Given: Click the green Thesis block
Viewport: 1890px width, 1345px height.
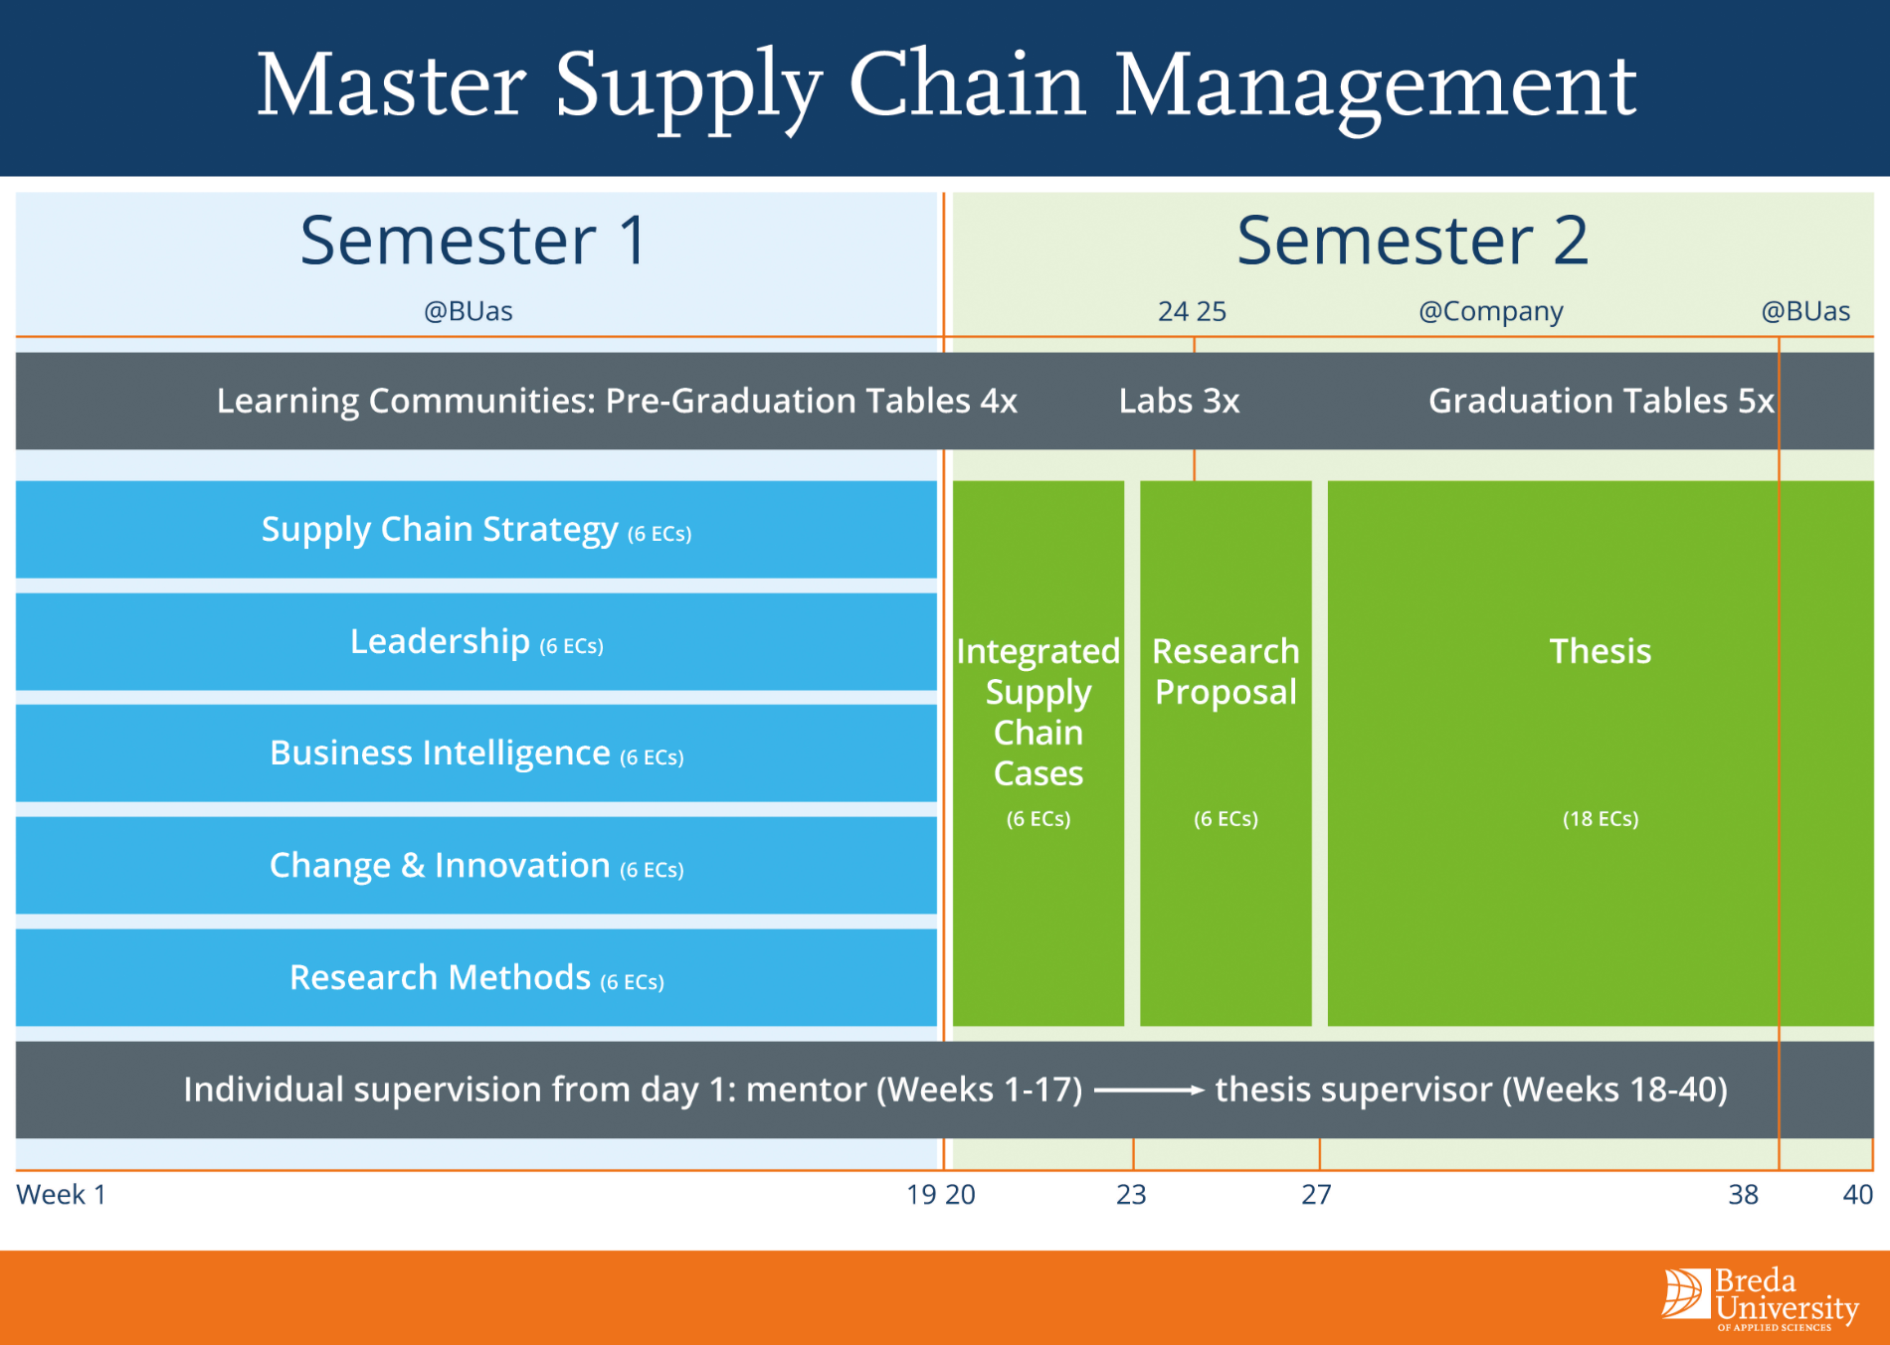Looking at the screenshot, I should coord(1600,753).
